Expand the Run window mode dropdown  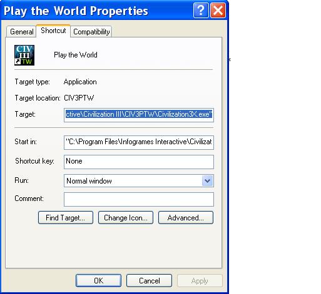(x=207, y=180)
